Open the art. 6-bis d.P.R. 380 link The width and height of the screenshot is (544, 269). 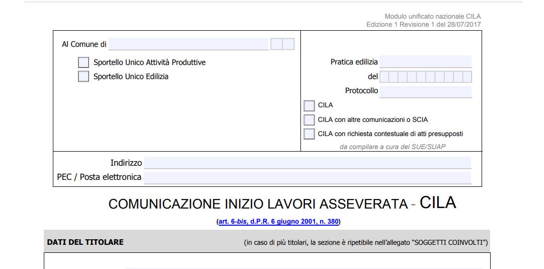tap(278, 222)
